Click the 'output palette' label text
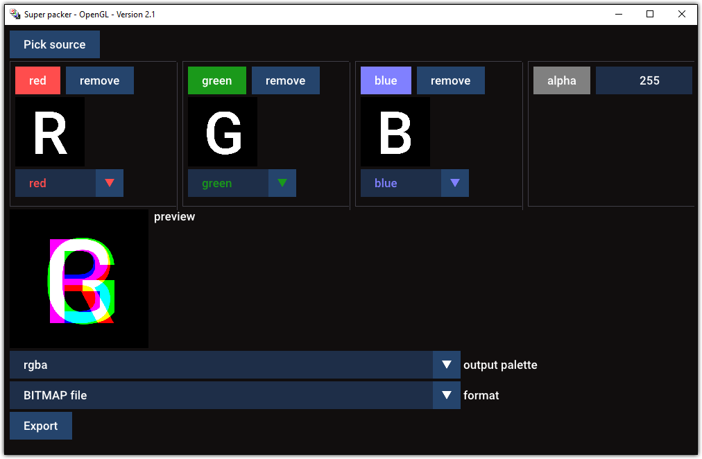This screenshot has height=459, width=702. (x=500, y=365)
